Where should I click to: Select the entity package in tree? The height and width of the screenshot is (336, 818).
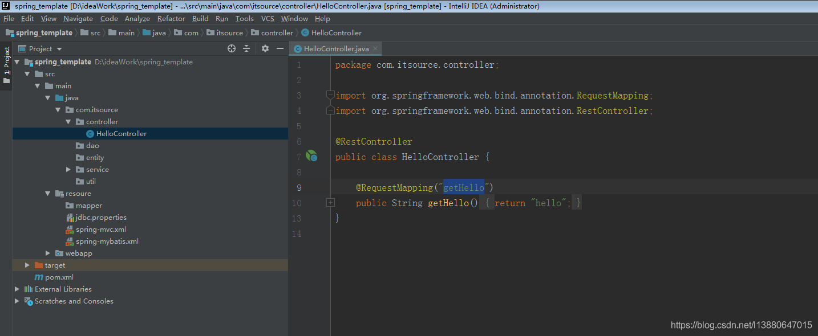coord(95,158)
